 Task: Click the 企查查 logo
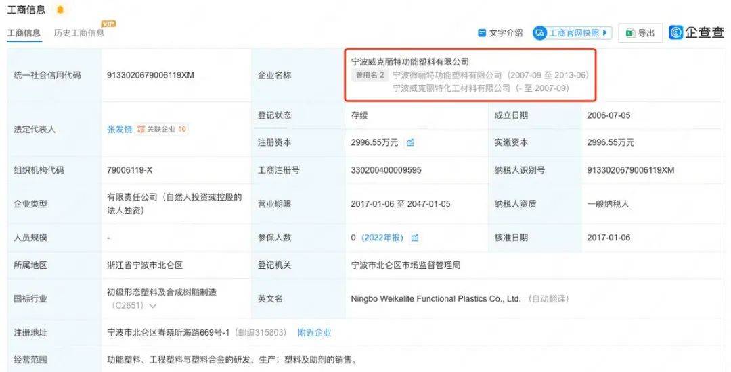click(696, 32)
